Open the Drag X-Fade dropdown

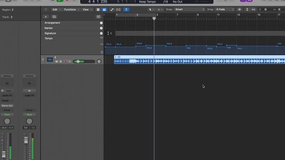[x=224, y=9]
